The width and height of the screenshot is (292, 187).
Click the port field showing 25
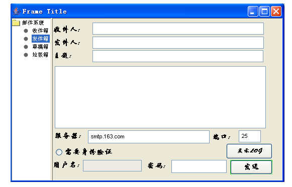(250, 136)
